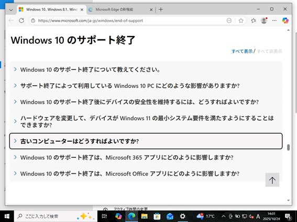Open the address bar ellipsis options icon
297x222 pixels.
coord(229,20)
